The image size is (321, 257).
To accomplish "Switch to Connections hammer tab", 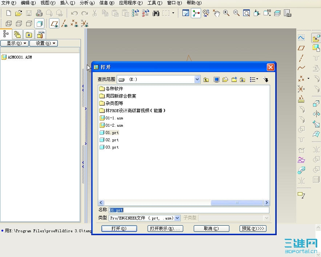I will point(40,35).
